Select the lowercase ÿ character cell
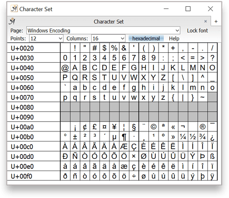The height and width of the screenshot is (198, 229). tap(213, 176)
